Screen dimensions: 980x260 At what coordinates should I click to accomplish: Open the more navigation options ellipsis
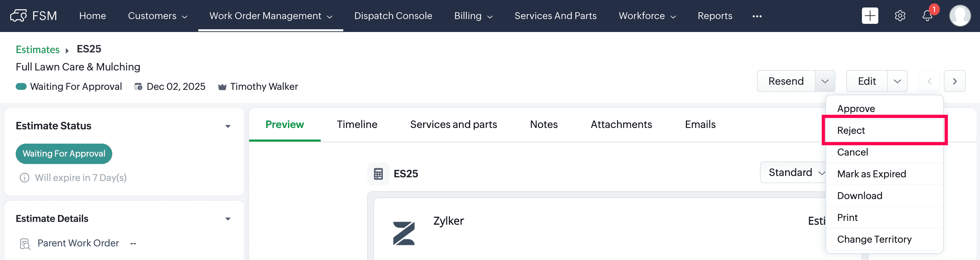coord(757,16)
